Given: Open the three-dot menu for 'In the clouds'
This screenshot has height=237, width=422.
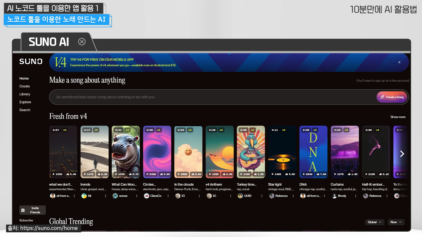Looking at the screenshot, I should pos(200,196).
